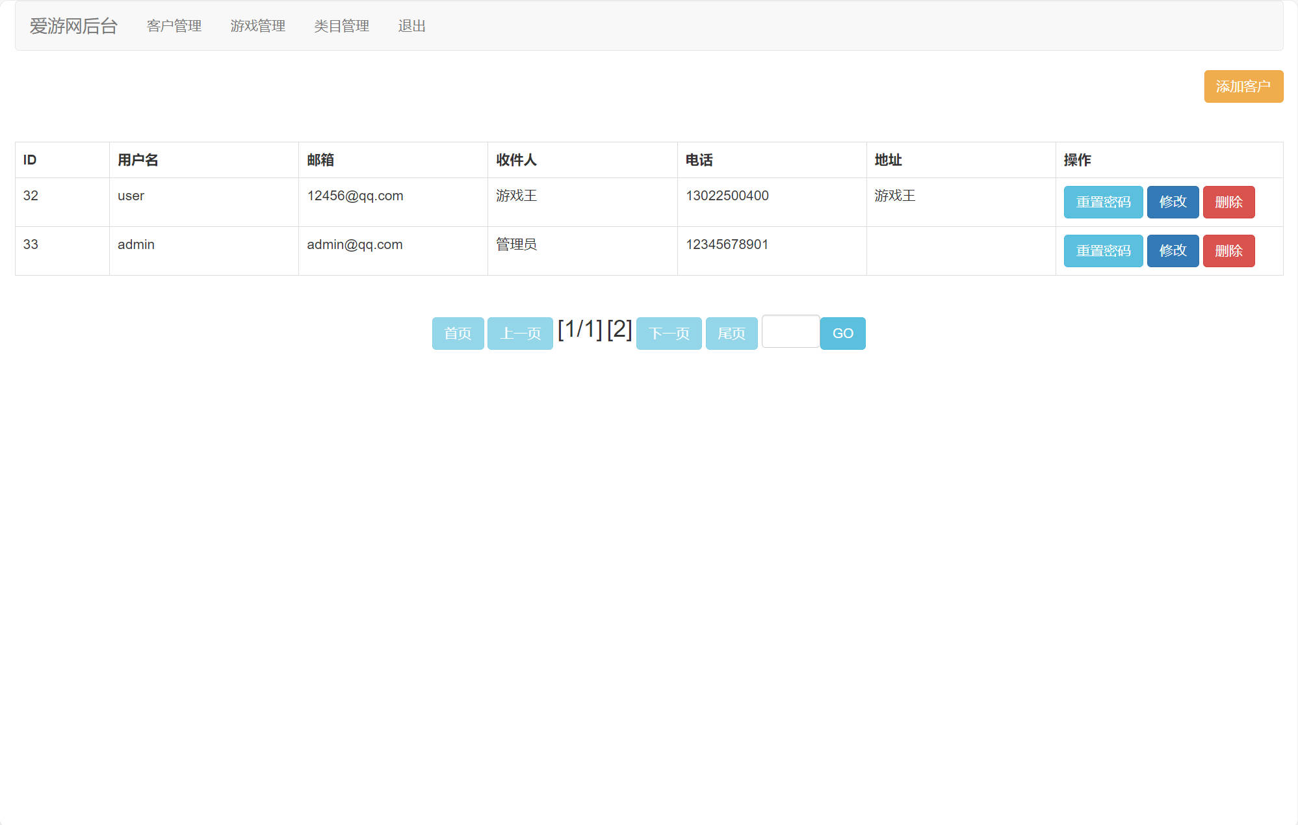Reset password for admin account
The height and width of the screenshot is (825, 1298).
[1103, 251]
